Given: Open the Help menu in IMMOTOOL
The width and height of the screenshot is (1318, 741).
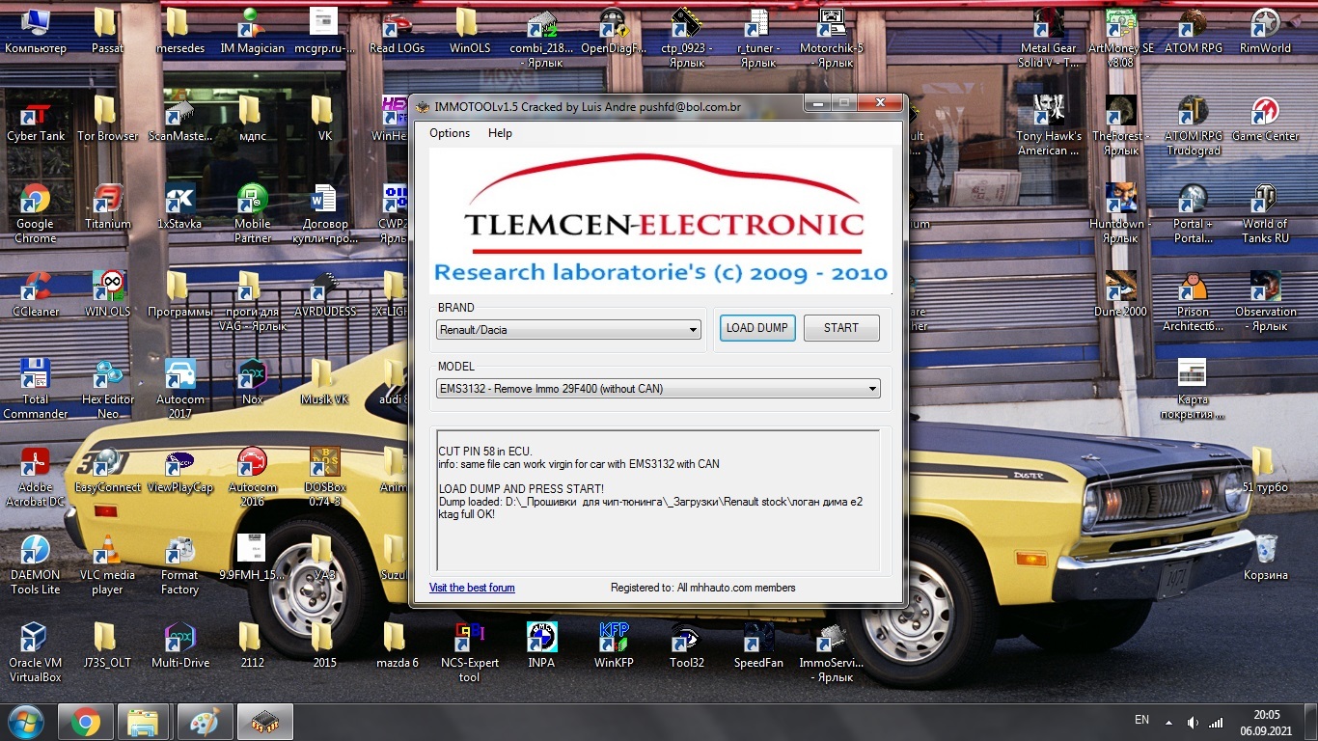Looking at the screenshot, I should 500,133.
